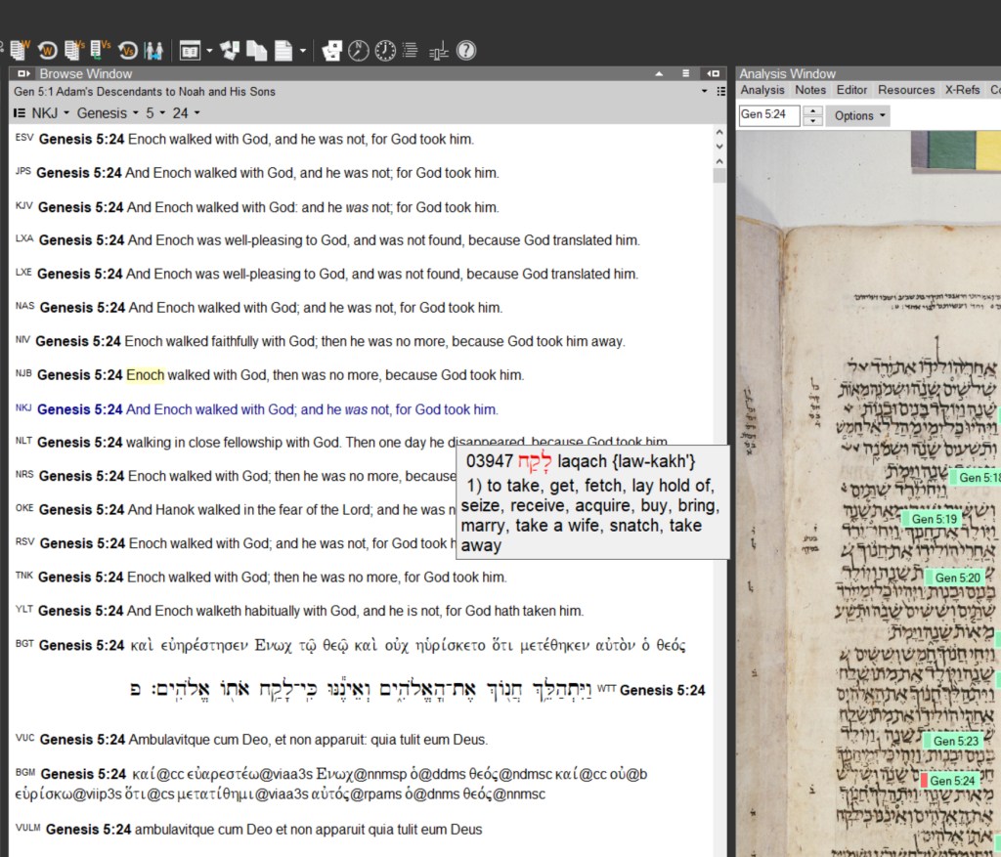
Task: Click the help question mark toolbar icon
Action: point(466,50)
